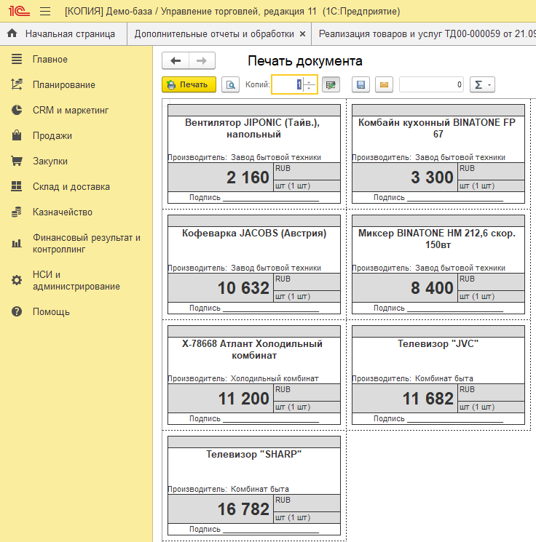Click Телевизор "SHARP" title

coord(253,455)
